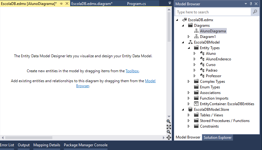Viewport: 262px width, 150px height.
Task: Expand the Professor entity node
Action: pos(194,76)
